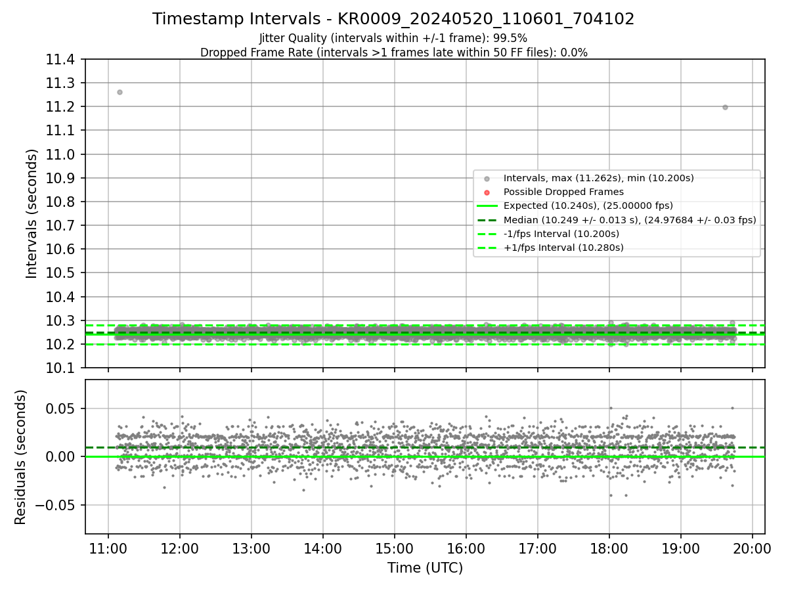
Task: Click the 'Intervals (seconds)' y-axis label
Action: 32,213
